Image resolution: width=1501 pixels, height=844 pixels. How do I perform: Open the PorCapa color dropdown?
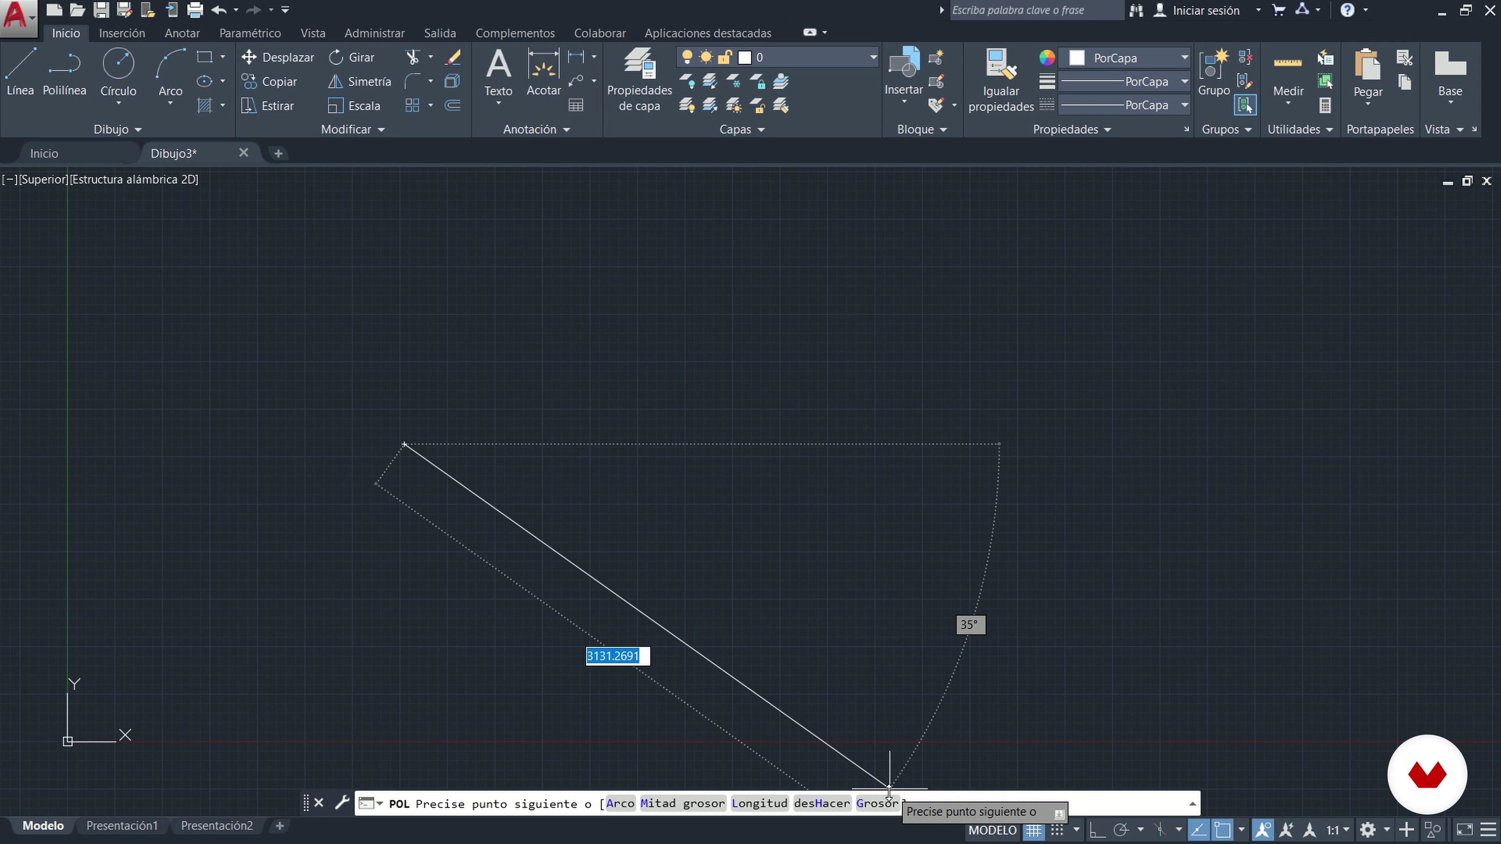point(1184,58)
